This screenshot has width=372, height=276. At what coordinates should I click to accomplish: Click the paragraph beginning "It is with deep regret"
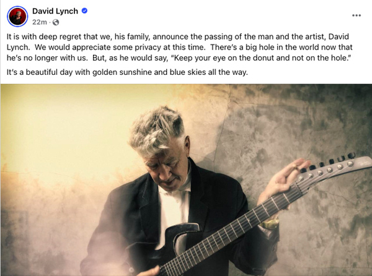coord(180,48)
